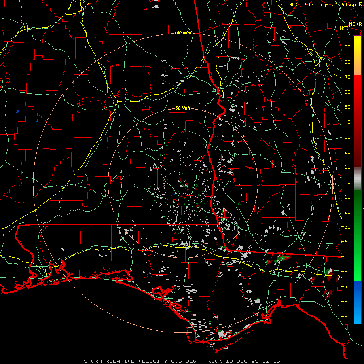Click the 70 value on velocity scale
The width and height of the screenshot is (364, 364).
[347, 77]
